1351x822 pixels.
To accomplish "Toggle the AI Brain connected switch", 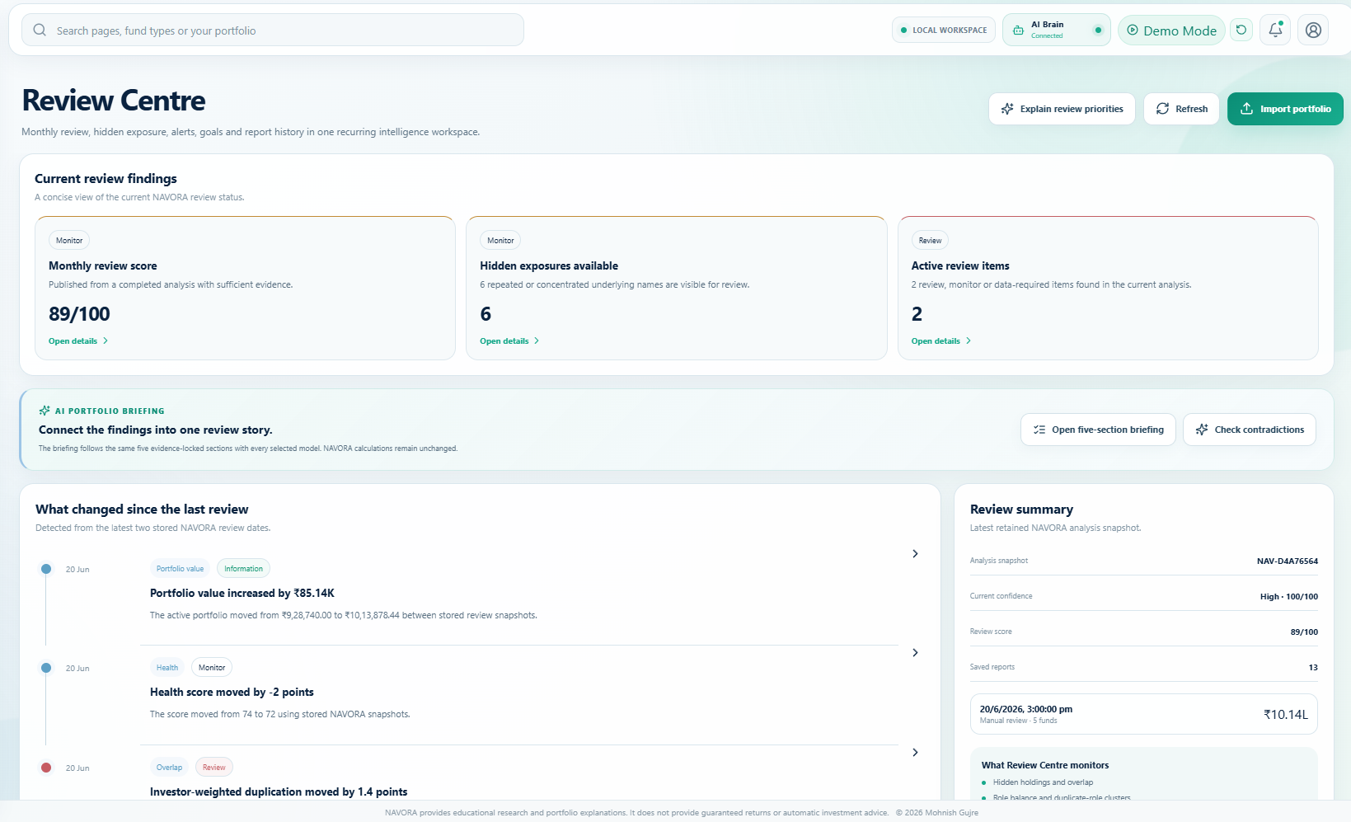I will click(1098, 31).
